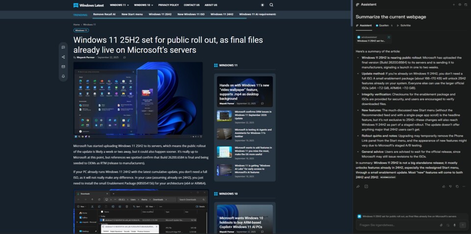The height and width of the screenshot is (234, 471).
Task: Give the summary a thumbs down
Action: pos(450,187)
